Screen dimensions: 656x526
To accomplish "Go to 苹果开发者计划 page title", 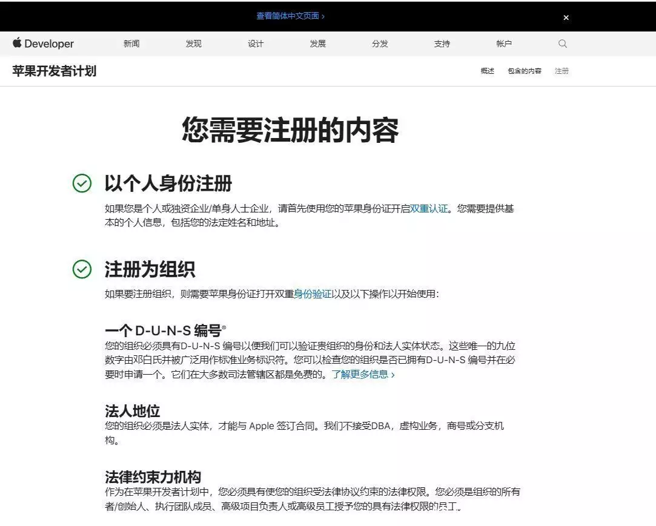I will point(55,71).
